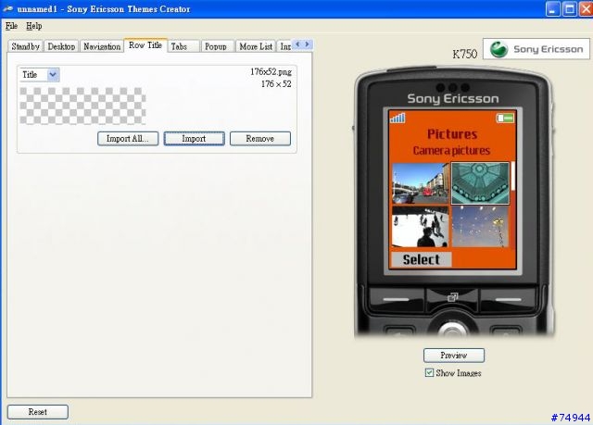Click the ice rink photo in preview
The image size is (593, 425).
coord(420,226)
